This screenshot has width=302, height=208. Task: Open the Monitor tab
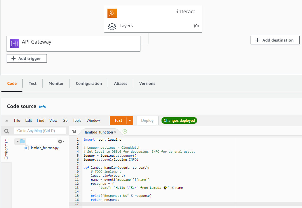pos(56,83)
